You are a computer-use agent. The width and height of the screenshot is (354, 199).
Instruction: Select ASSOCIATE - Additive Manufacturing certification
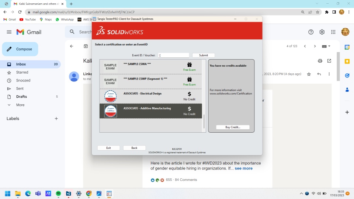tap(151, 111)
